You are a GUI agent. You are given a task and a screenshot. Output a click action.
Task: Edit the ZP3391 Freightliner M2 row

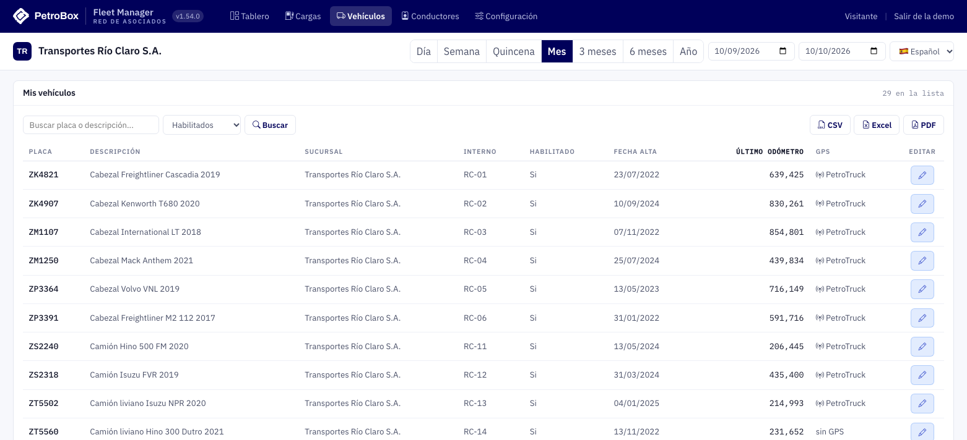click(x=922, y=318)
